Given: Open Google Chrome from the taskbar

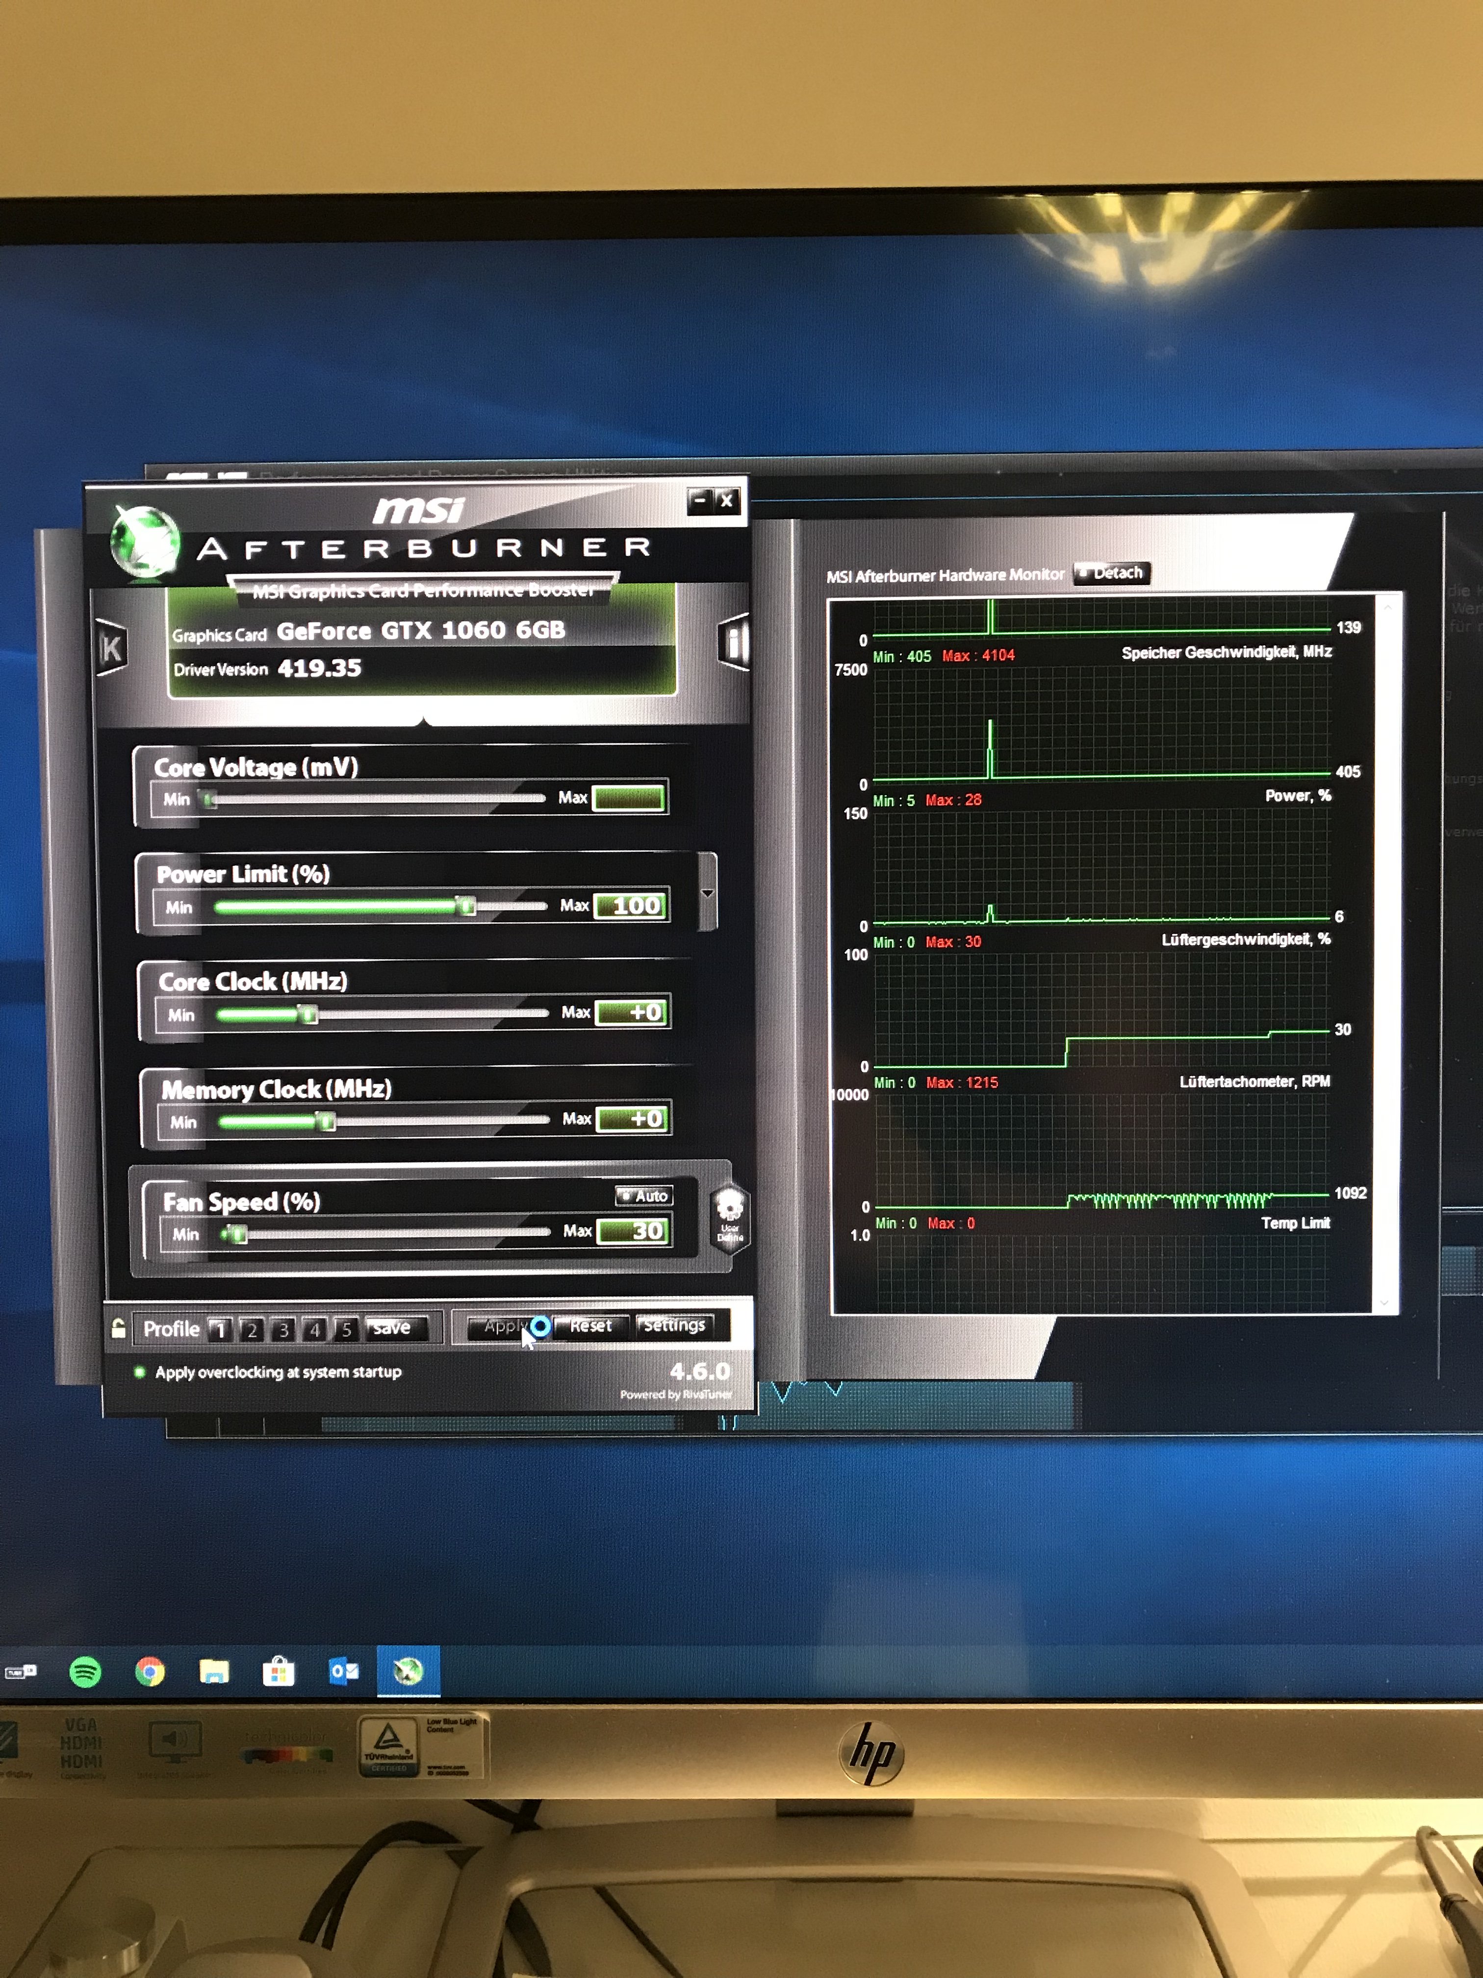Looking at the screenshot, I should click(x=149, y=1671).
